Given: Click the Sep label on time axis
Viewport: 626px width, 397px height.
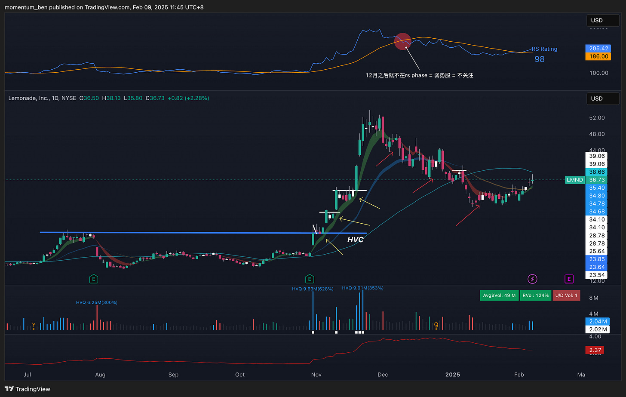Looking at the screenshot, I should pyautogui.click(x=173, y=375).
